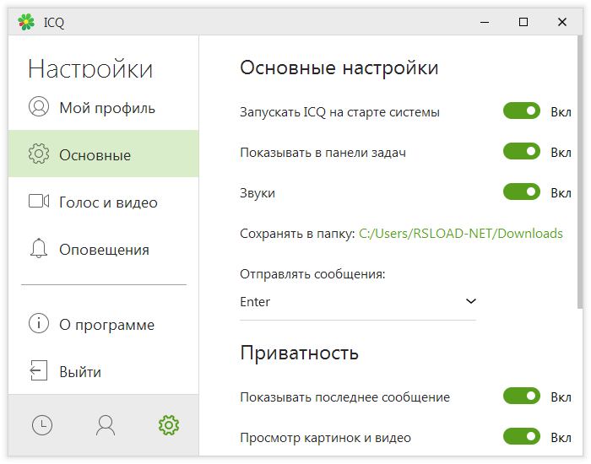591x464 pixels.
Task: Click the bell icon for Оповещения
Action: [39, 250]
